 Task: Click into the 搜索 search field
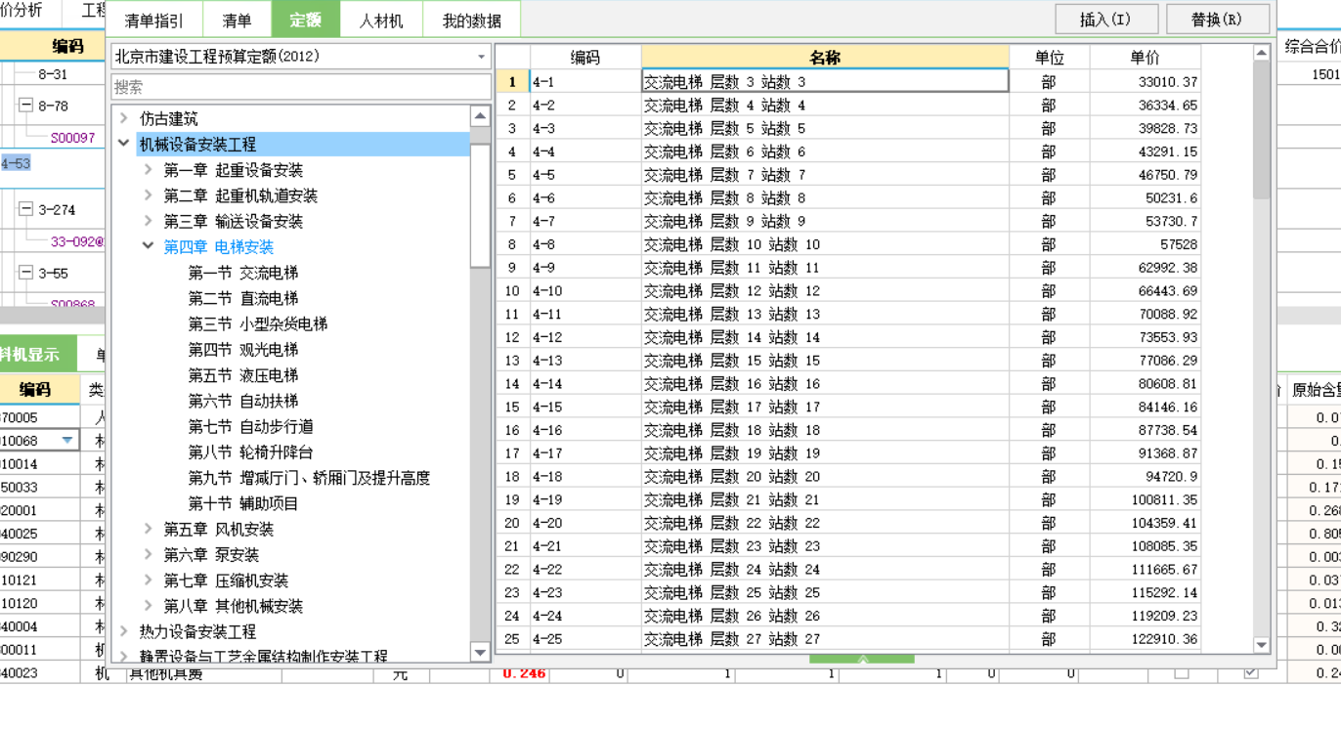tap(301, 87)
